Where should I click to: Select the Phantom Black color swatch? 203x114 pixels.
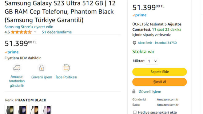22,109
